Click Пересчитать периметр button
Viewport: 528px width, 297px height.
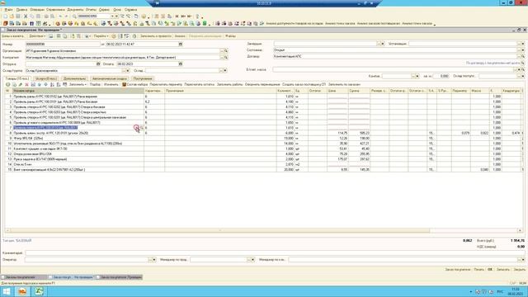pos(166,84)
